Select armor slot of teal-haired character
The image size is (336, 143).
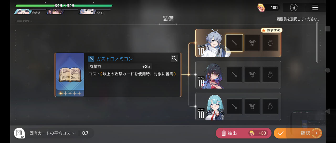tap(252, 106)
